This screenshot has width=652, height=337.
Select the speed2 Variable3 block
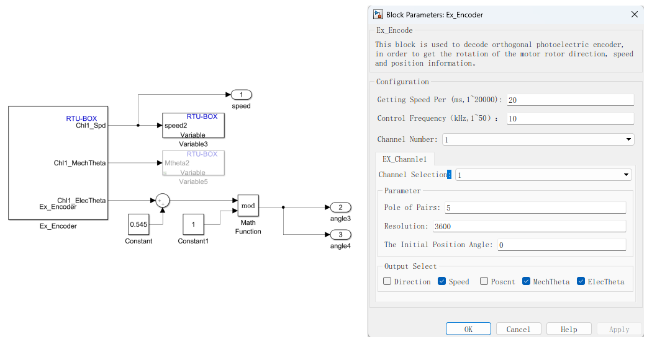[x=193, y=125]
